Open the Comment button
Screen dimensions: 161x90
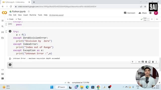[130, 13]
